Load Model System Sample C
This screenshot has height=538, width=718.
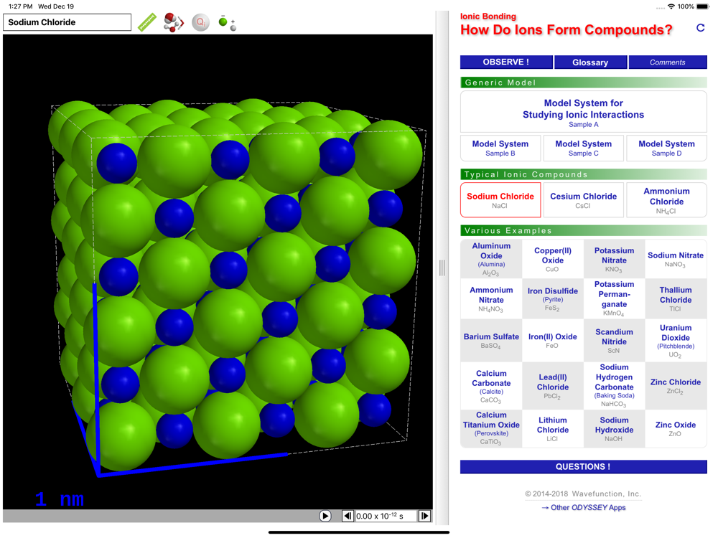tap(583, 148)
